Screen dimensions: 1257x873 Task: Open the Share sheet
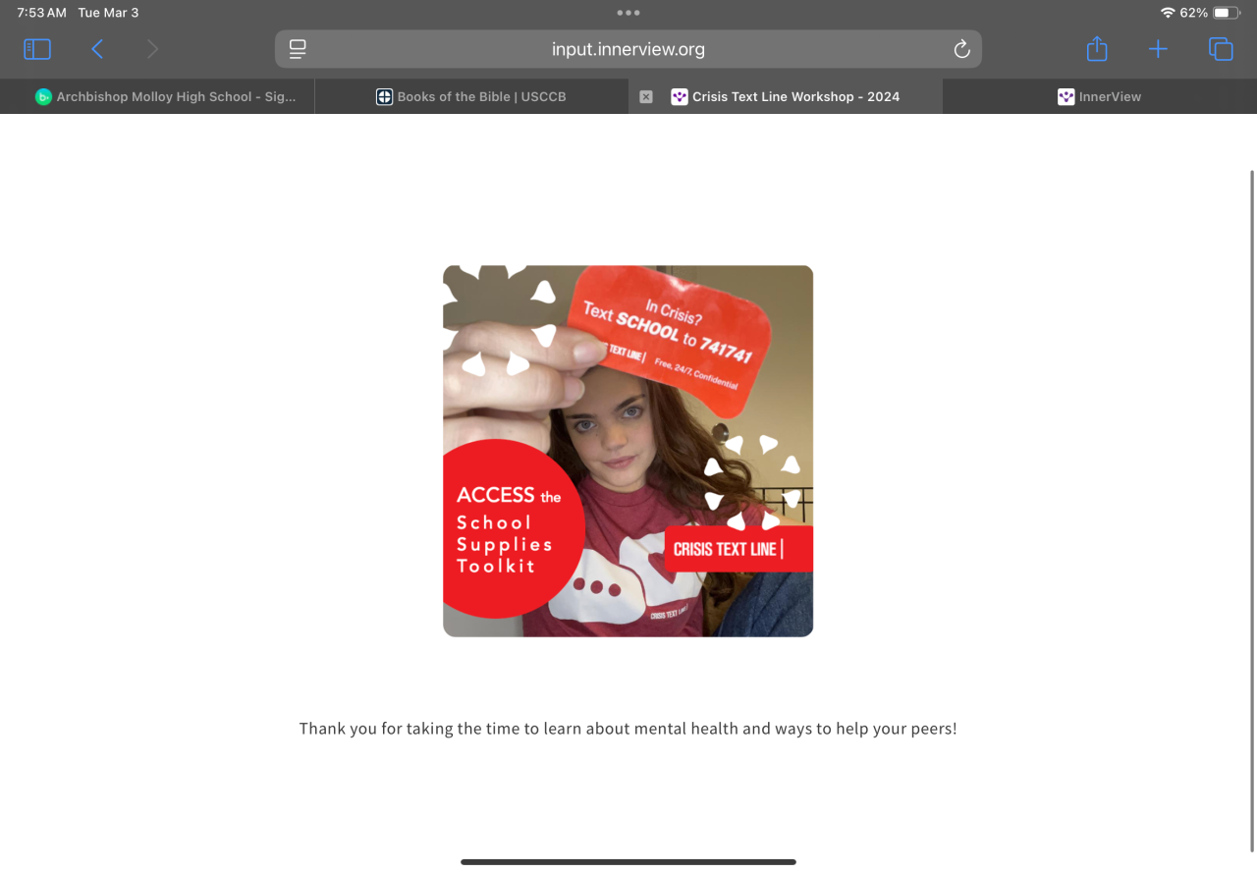tap(1097, 48)
